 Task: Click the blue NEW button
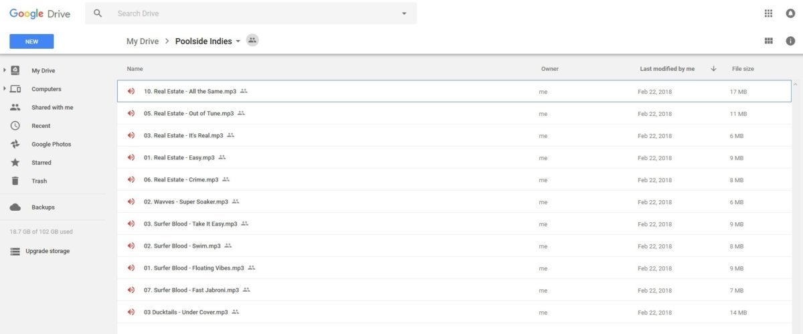coord(31,41)
